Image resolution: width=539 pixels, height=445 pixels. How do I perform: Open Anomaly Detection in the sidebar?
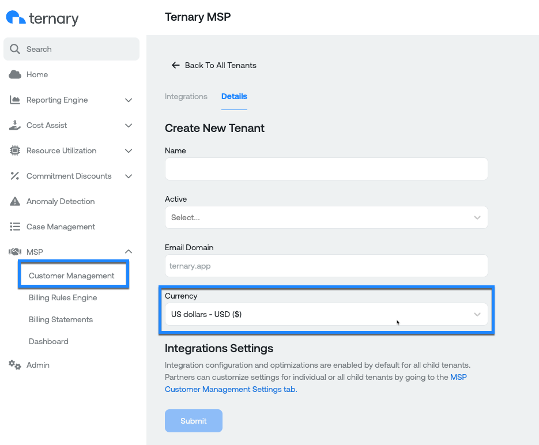61,201
